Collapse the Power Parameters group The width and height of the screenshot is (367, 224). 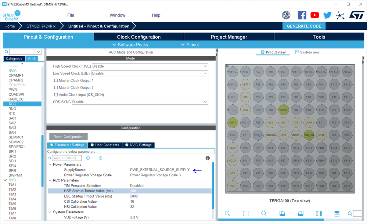click(x=50, y=165)
